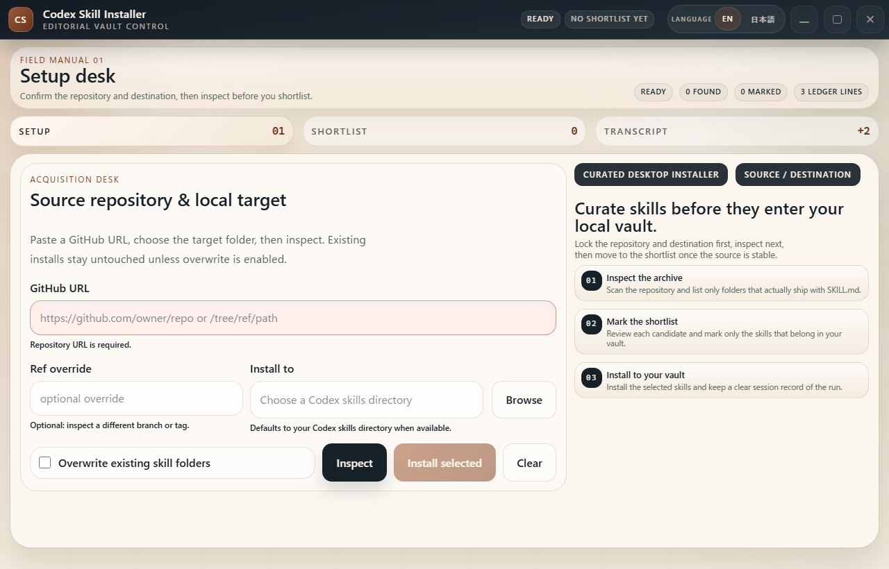
Task: Enable Overwrite existing skill folders checkbox
Action: [45, 463]
